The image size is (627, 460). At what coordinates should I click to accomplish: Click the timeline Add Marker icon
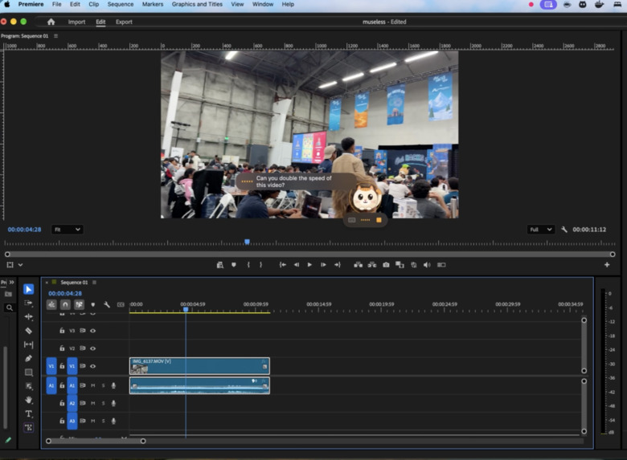point(92,305)
